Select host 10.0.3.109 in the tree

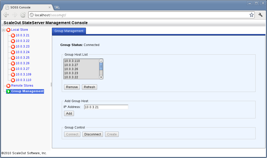point(23,74)
